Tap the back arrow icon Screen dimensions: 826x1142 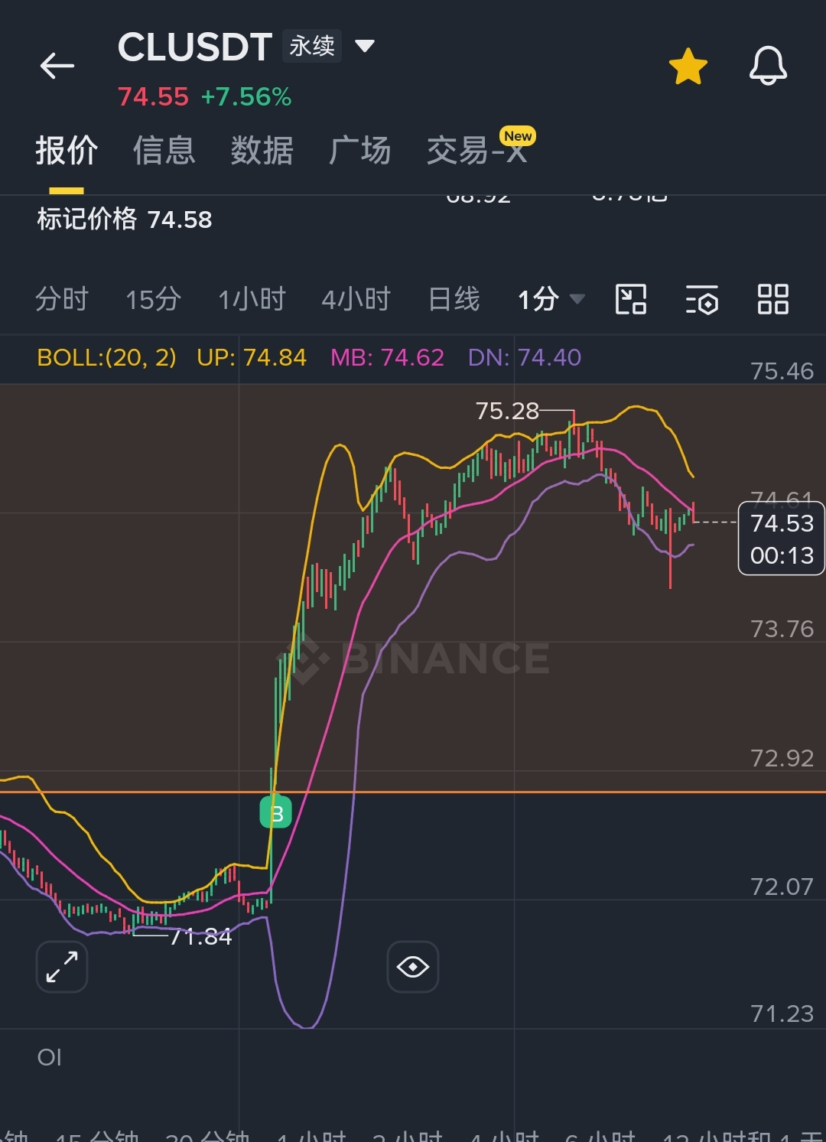coord(57,66)
